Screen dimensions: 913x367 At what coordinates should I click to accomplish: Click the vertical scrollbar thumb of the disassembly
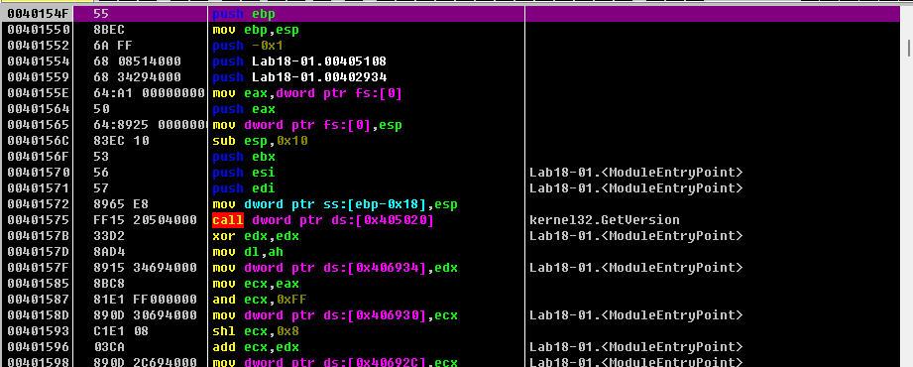click(x=909, y=48)
